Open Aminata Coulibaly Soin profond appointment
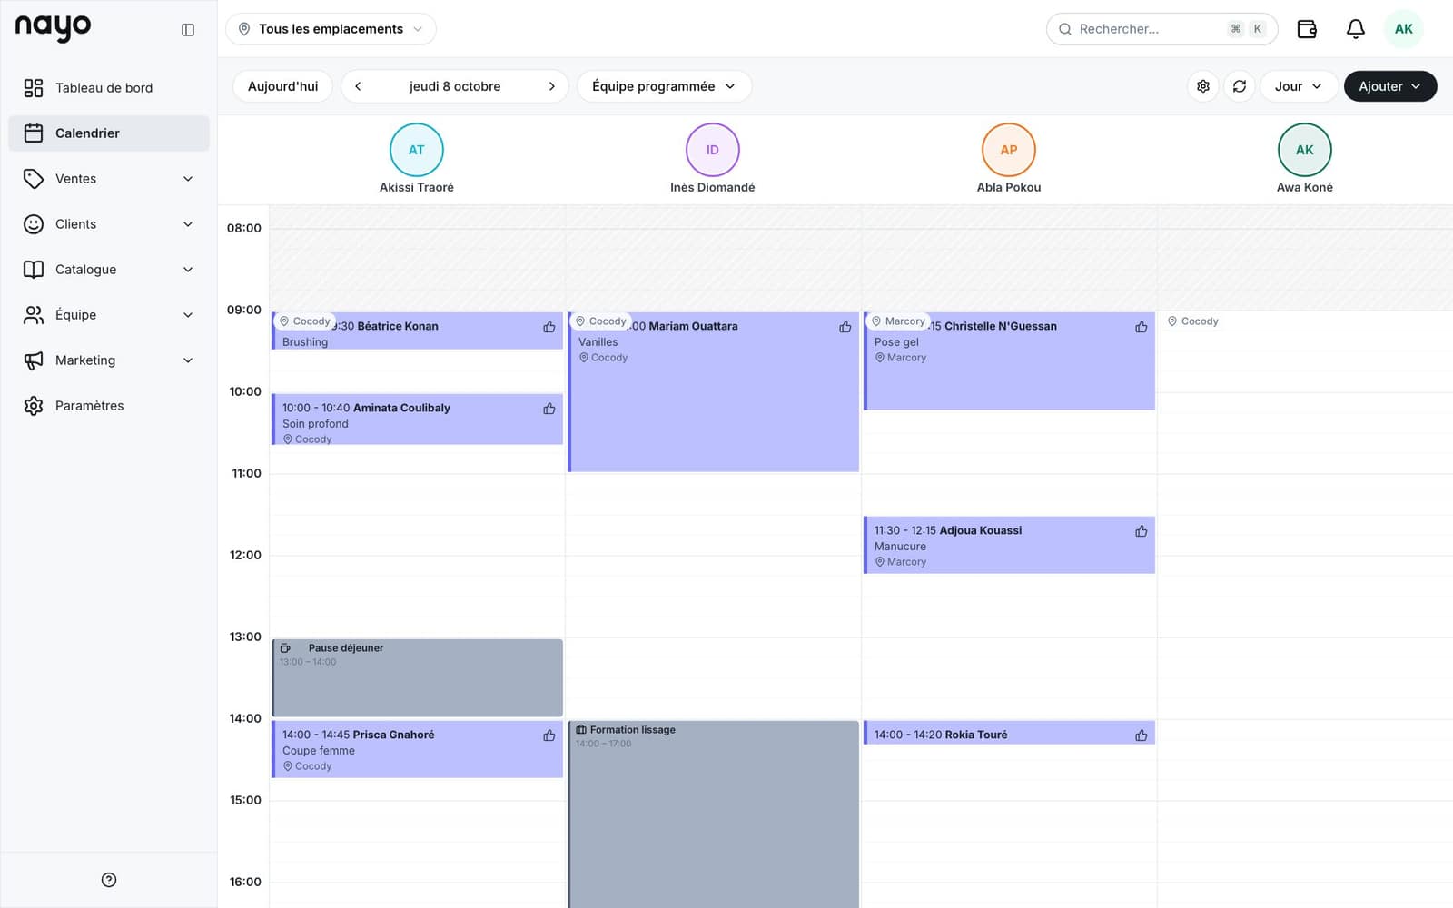Image resolution: width=1453 pixels, height=908 pixels. 417,419
